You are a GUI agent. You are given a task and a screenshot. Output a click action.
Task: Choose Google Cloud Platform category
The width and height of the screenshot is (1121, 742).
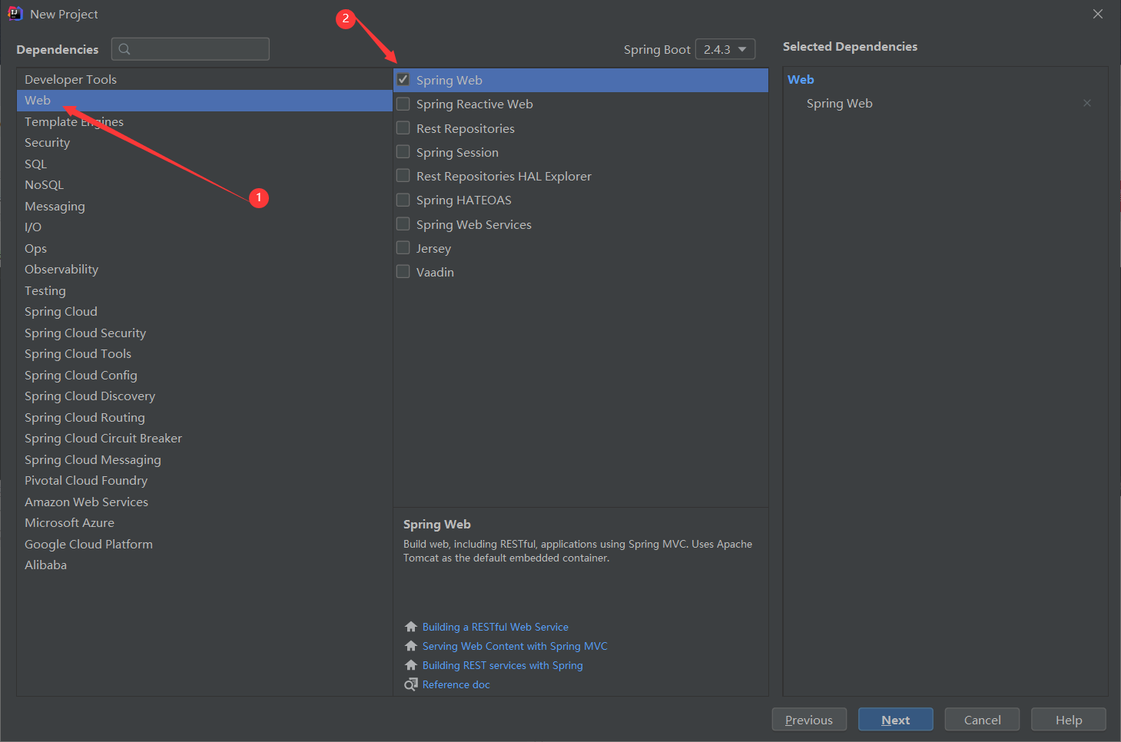(x=204, y=544)
